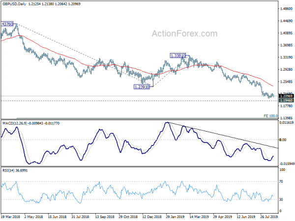
Task: Click the 1.19460 level price tag
Action: pos(287,101)
